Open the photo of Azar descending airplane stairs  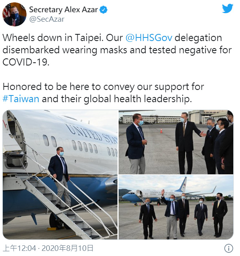tap(60, 175)
